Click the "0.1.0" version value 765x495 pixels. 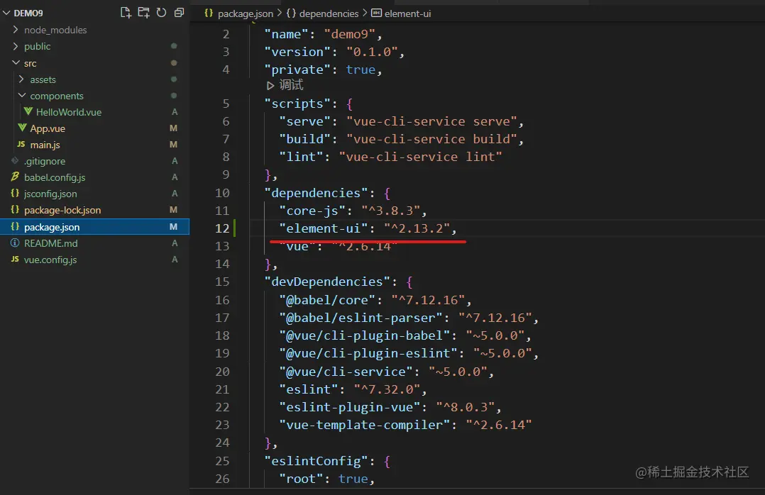click(x=372, y=52)
